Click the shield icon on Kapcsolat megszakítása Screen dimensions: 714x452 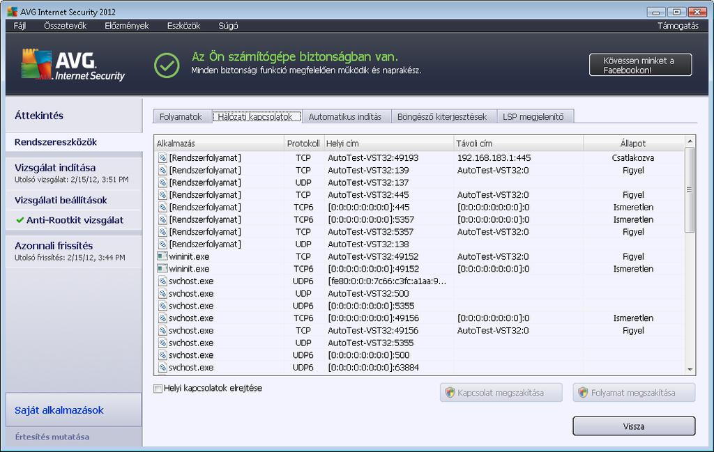(x=450, y=392)
